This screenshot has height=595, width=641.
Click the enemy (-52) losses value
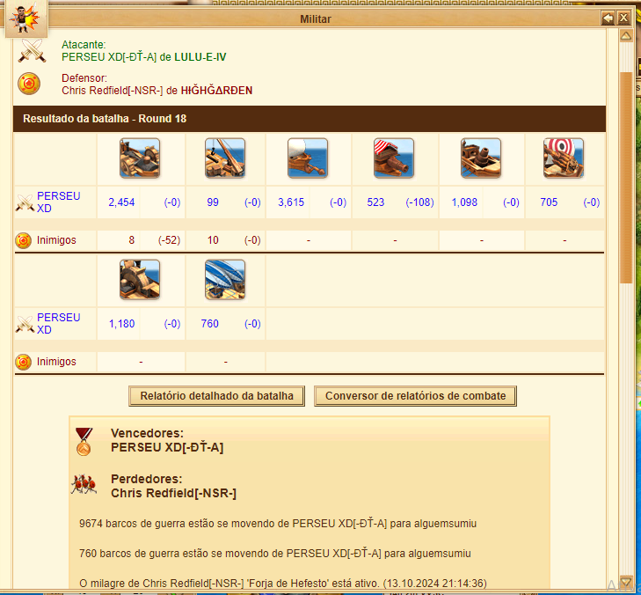[169, 240]
